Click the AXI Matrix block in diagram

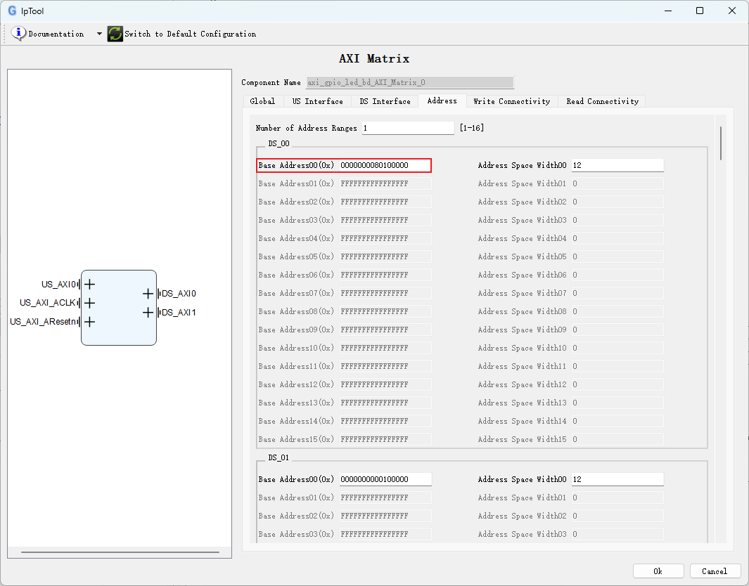coord(119,308)
